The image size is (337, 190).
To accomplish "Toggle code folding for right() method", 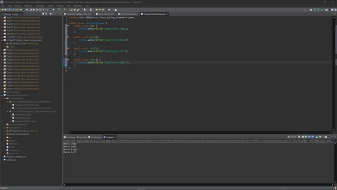I will [68, 60].
